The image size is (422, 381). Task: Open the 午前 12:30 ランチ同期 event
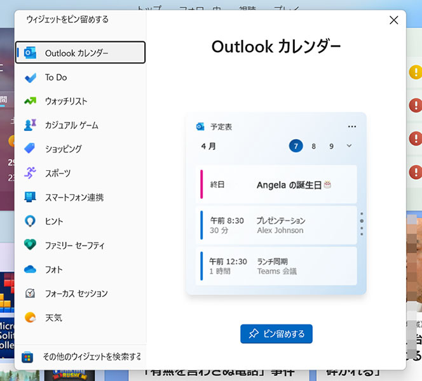(x=276, y=266)
